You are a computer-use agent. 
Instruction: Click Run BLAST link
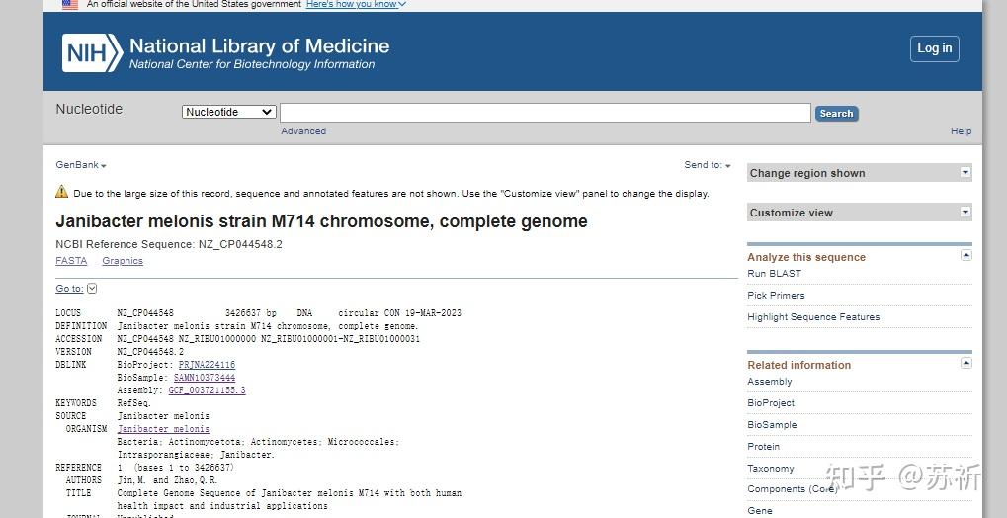pyautogui.click(x=775, y=274)
